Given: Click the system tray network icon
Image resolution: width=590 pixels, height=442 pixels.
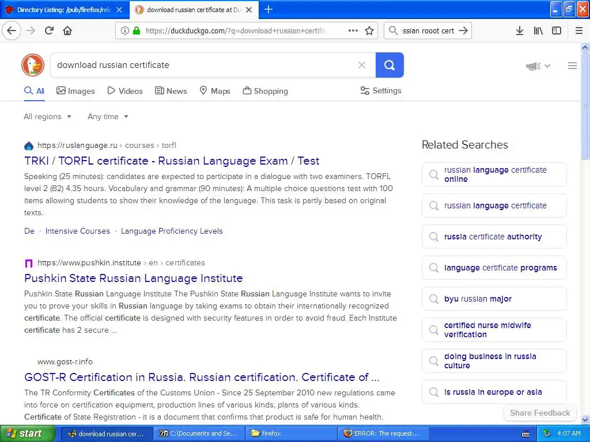Looking at the screenshot, I should (x=547, y=433).
